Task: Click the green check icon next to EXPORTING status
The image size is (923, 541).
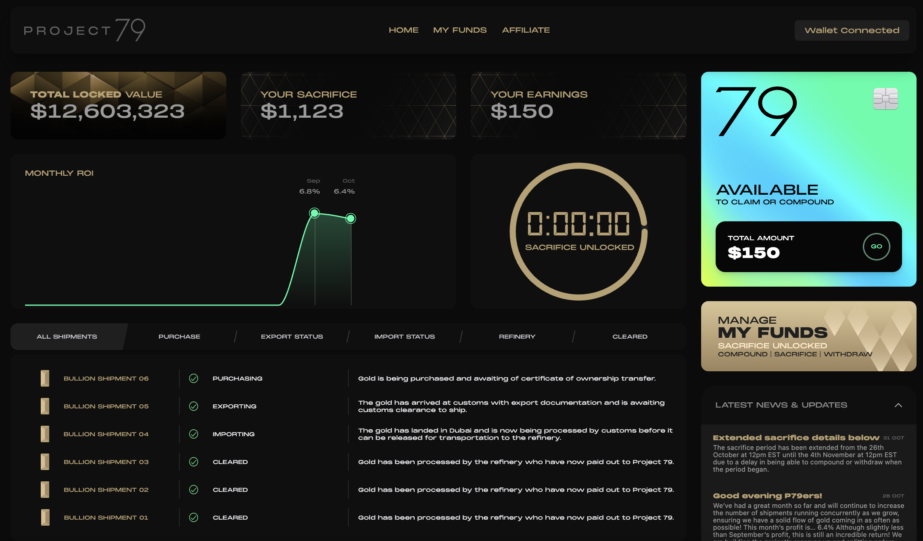Action: (x=194, y=406)
